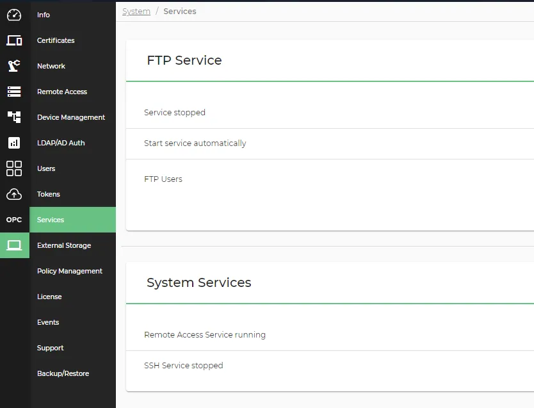
Task: Select the server rack icon
Action: coord(14,92)
